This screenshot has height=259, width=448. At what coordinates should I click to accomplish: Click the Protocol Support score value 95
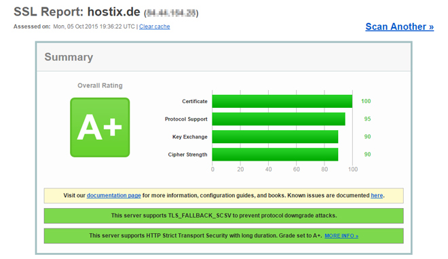(367, 119)
